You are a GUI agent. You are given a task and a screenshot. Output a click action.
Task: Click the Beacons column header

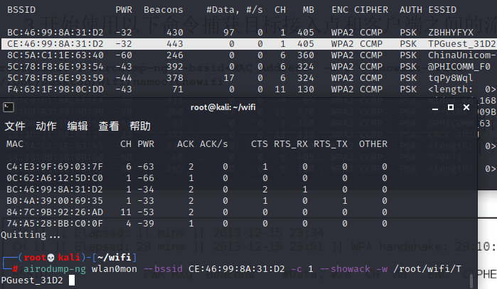164,10
